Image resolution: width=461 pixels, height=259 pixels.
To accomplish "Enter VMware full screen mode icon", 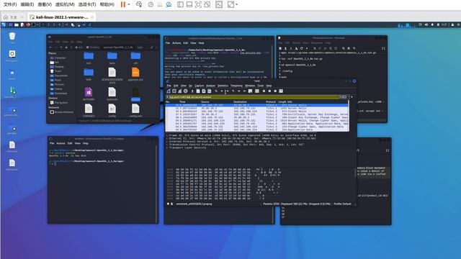I will point(199,4).
